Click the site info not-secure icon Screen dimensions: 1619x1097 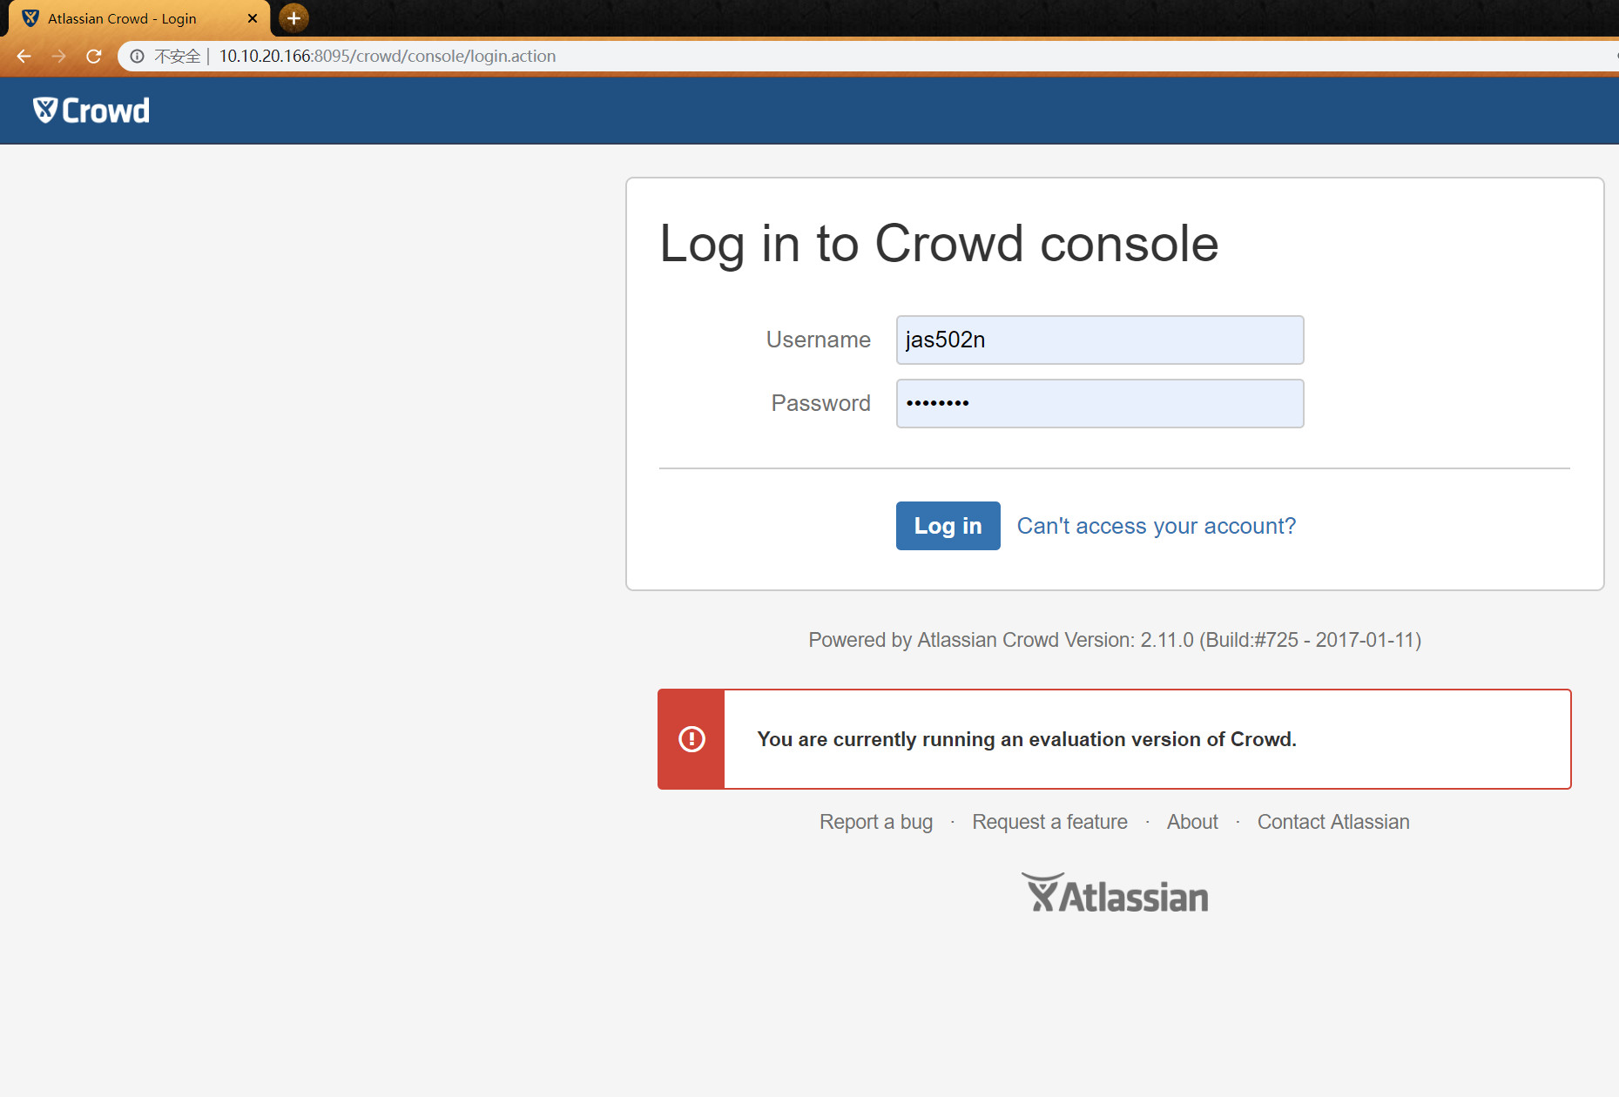click(x=137, y=56)
